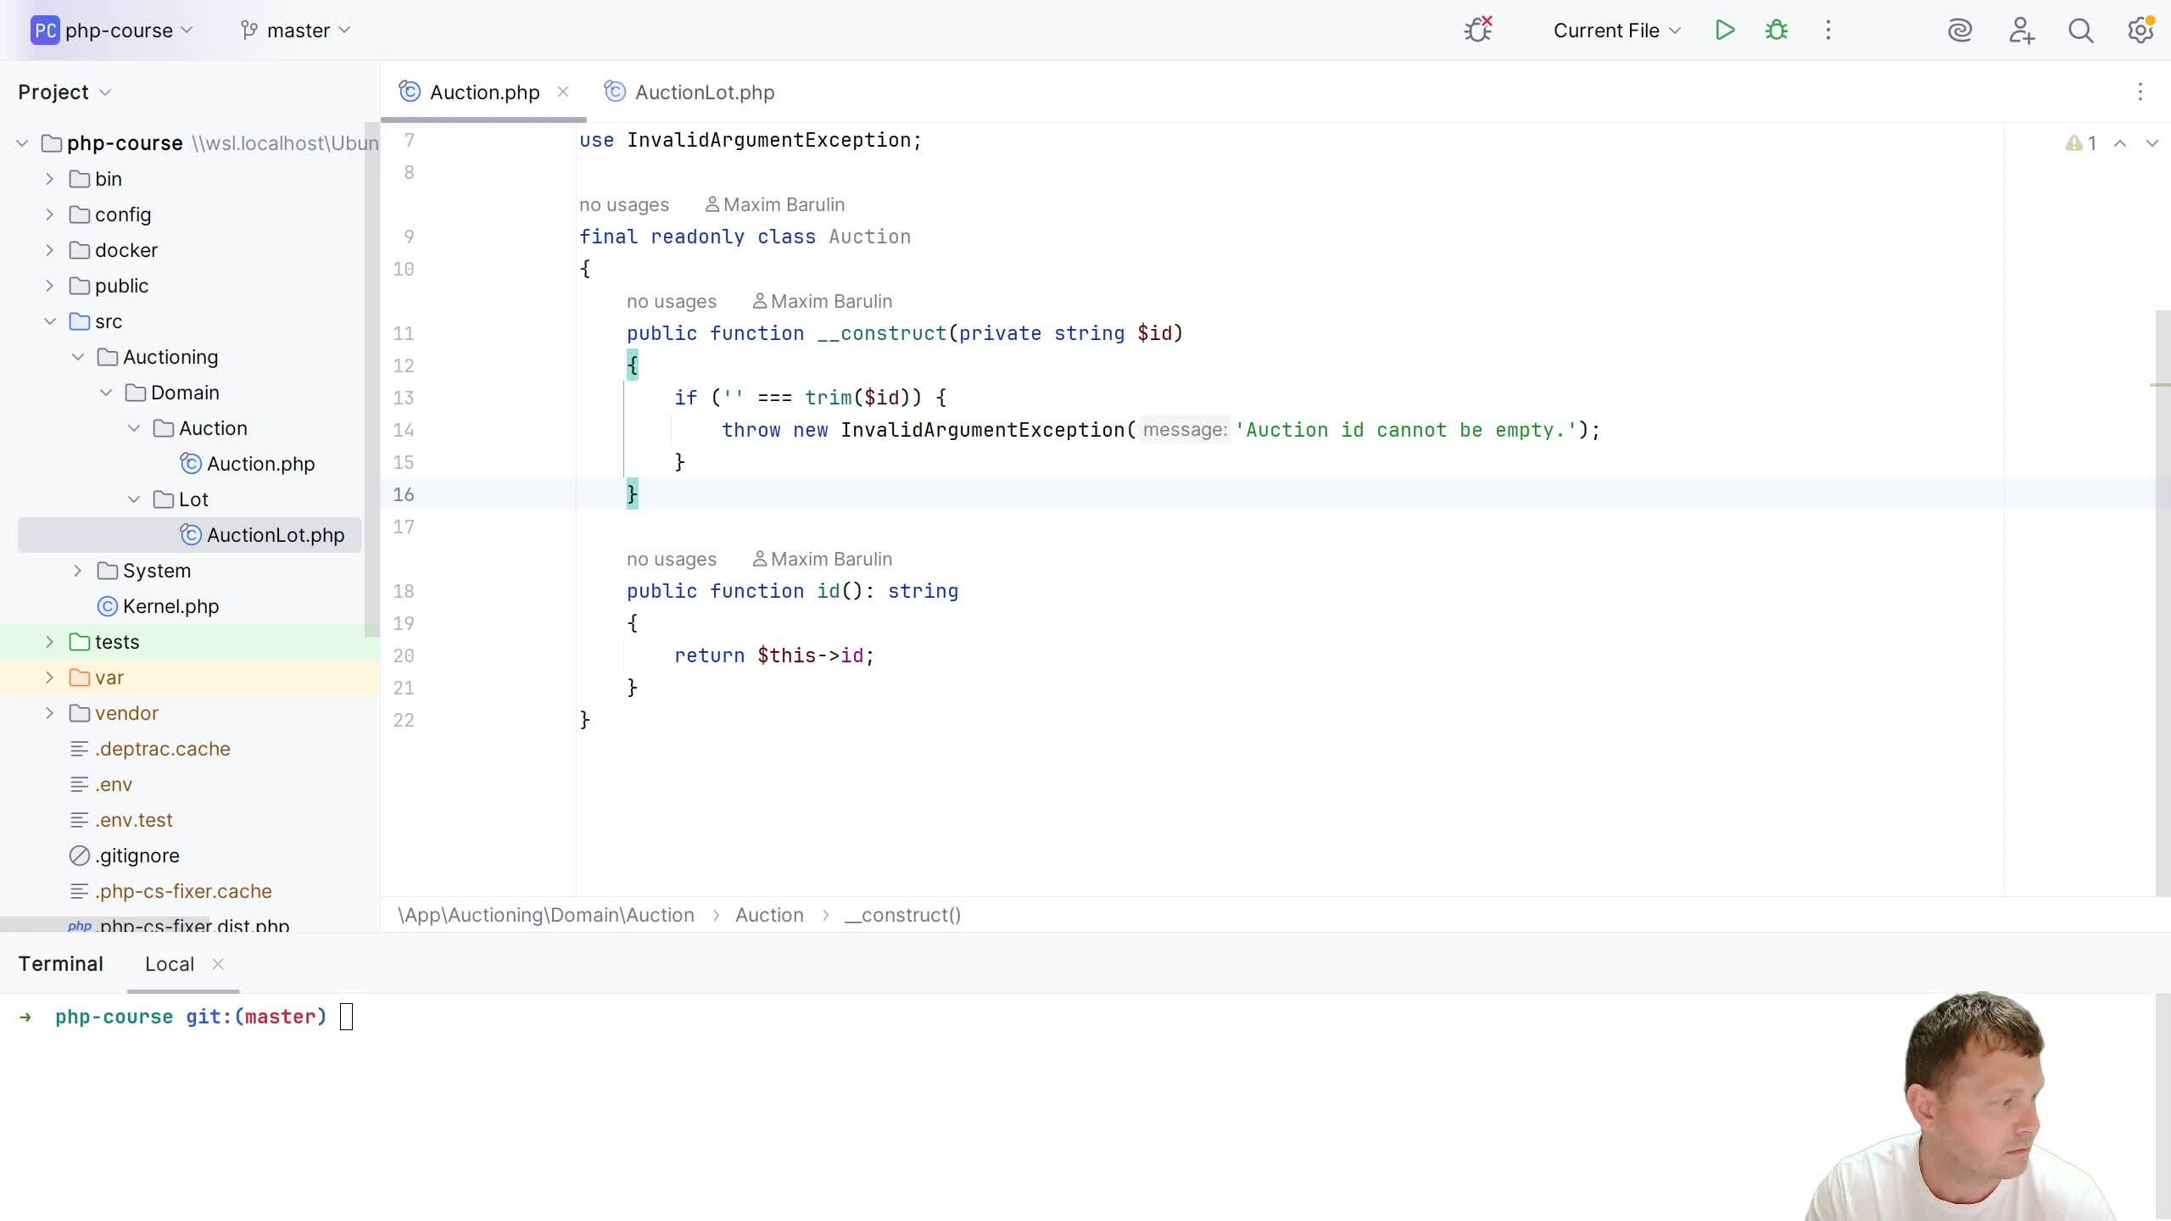Expand the tests folder
Screen dimensions: 2171x1221
click(49, 642)
